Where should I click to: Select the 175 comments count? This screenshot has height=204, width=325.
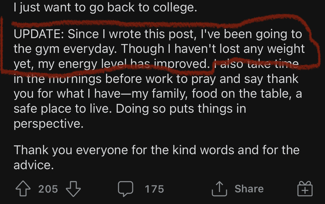pyautogui.click(x=154, y=189)
